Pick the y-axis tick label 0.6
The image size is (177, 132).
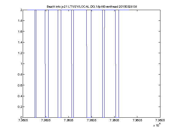click(x=20, y=85)
